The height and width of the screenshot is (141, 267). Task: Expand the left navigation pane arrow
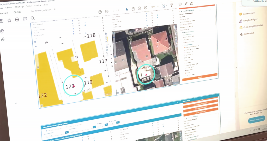point(16,103)
